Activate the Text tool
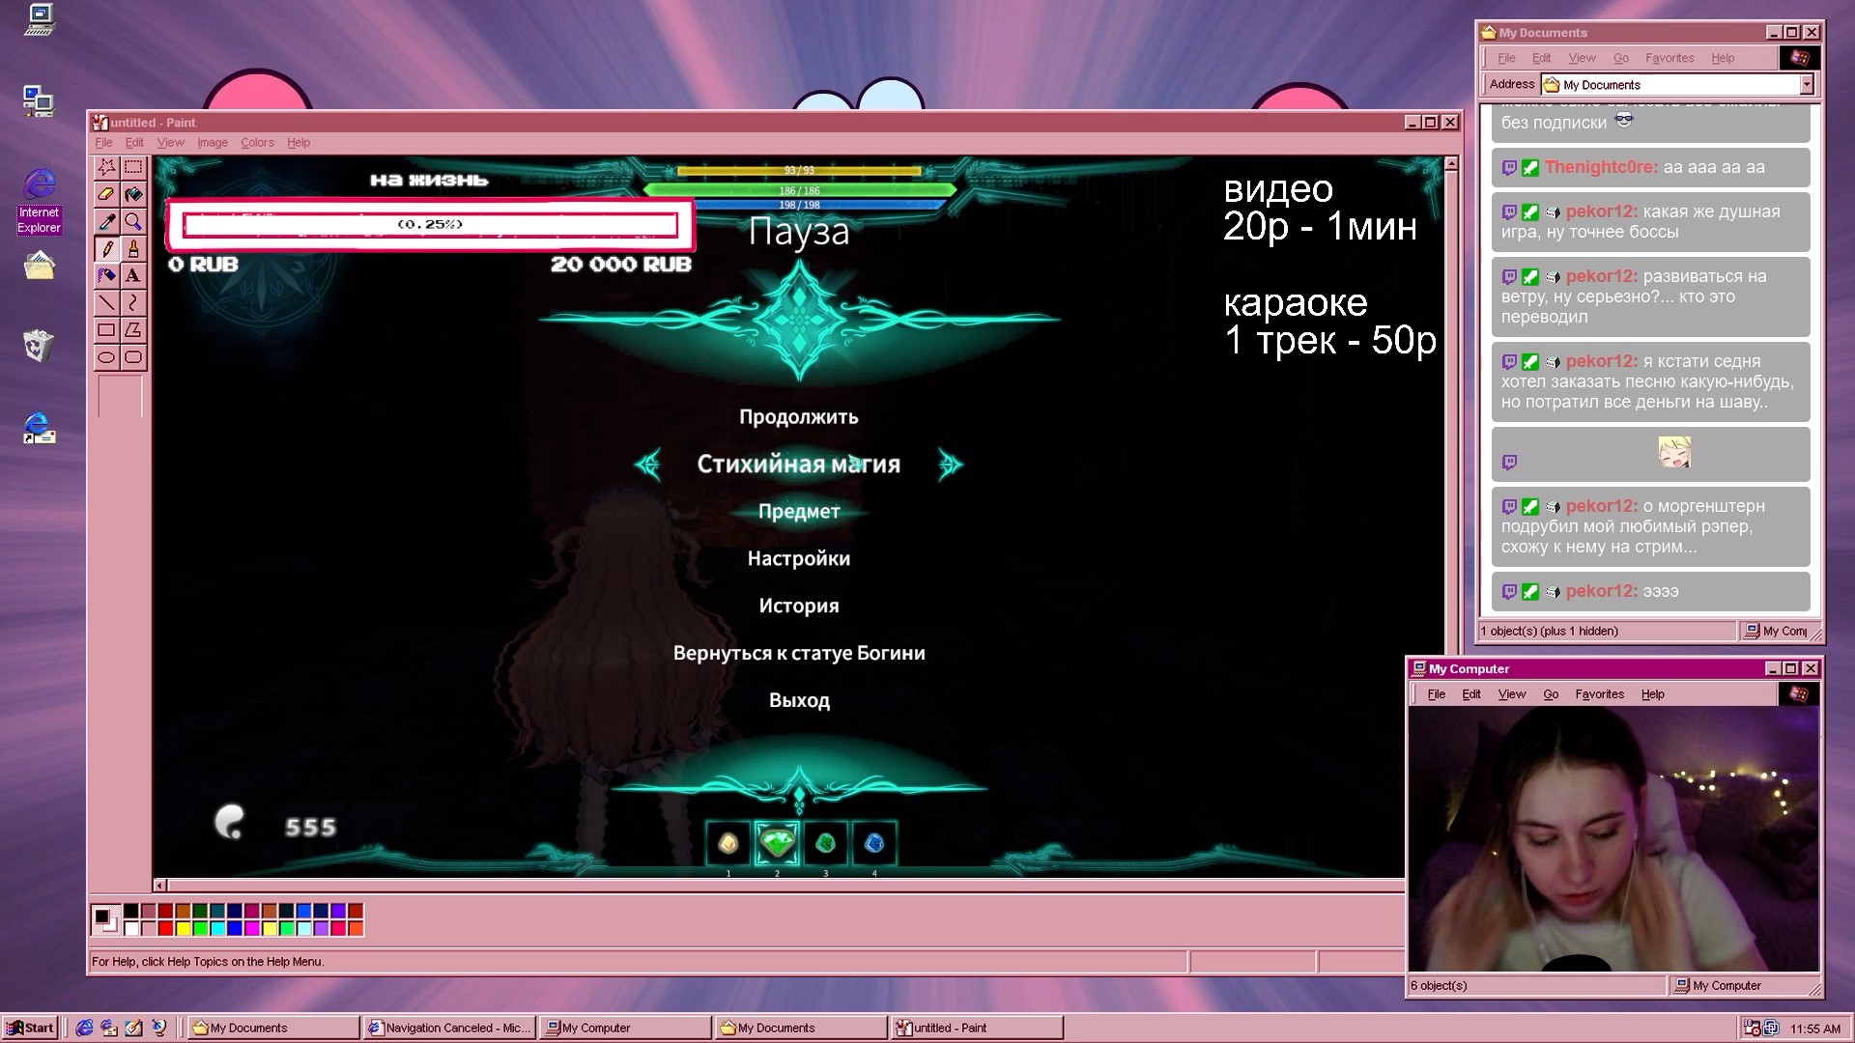This screenshot has height=1043, width=1855. point(133,276)
